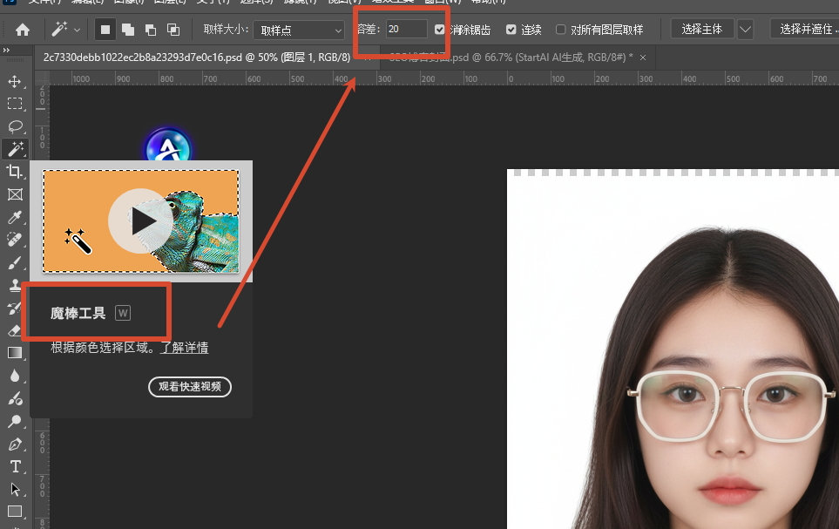Select the History Brush tool
This screenshot has height=529, width=839.
click(x=15, y=308)
